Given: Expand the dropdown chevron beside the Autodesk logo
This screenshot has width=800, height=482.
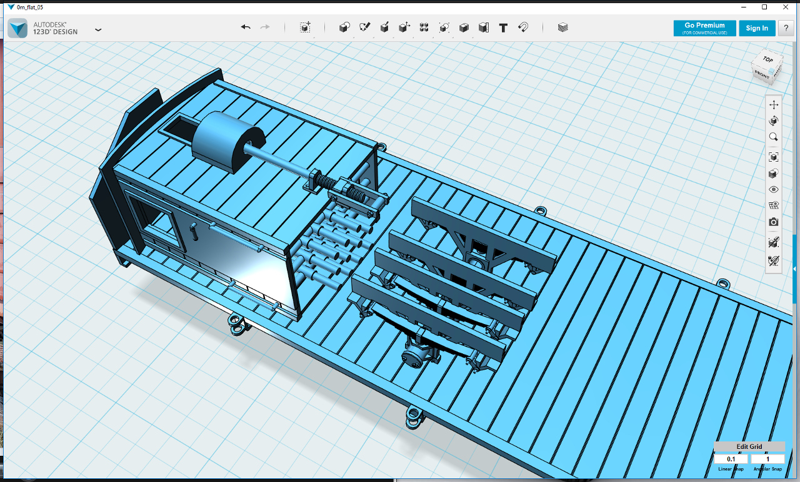Looking at the screenshot, I should (x=98, y=29).
